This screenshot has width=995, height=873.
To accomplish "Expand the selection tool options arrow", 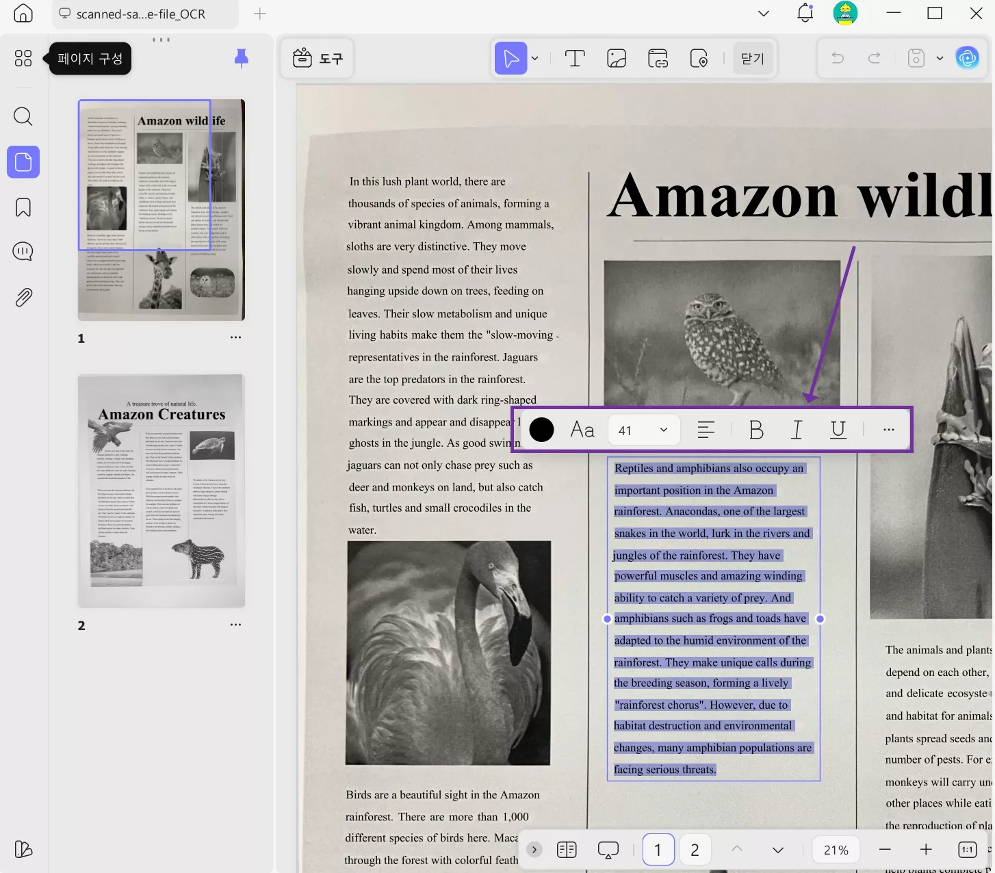I will 535,59.
